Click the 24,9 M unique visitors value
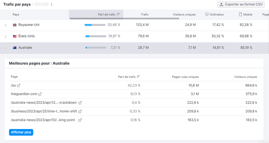Screen dimensions: 269x143 (190, 25)
